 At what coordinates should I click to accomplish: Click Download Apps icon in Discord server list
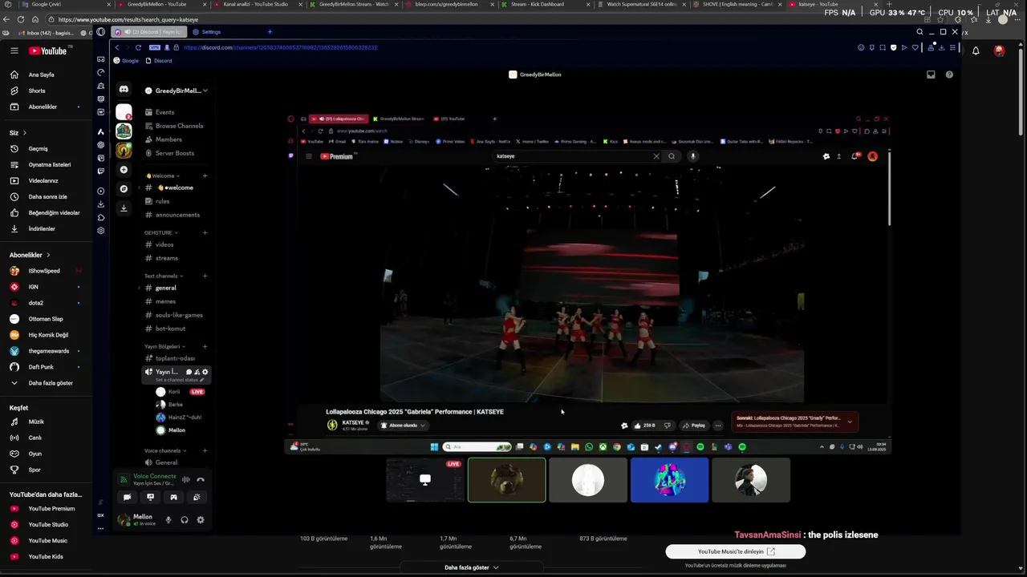coord(124,208)
